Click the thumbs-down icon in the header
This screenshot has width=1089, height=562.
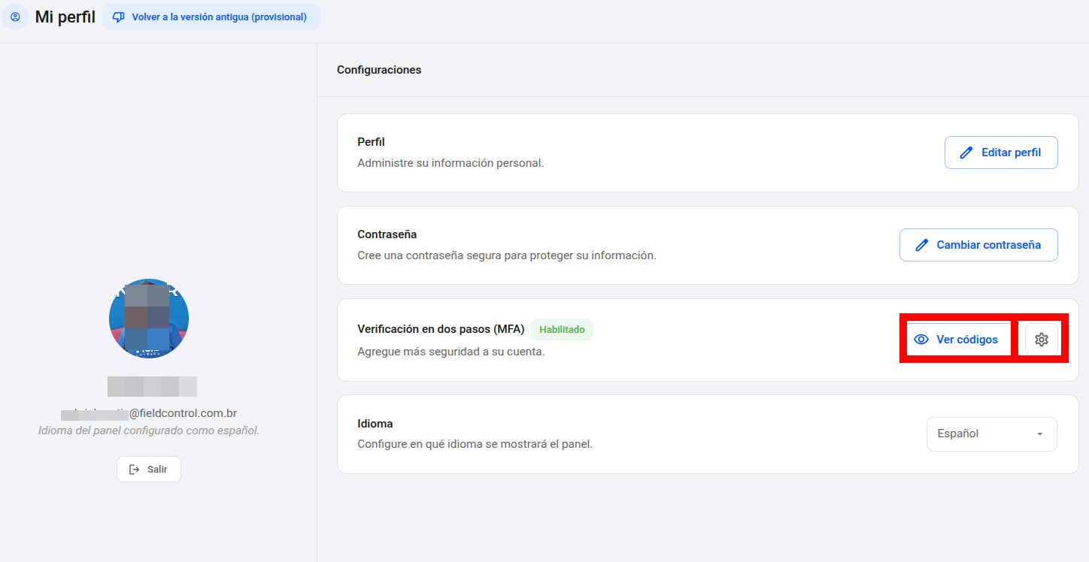(x=118, y=17)
